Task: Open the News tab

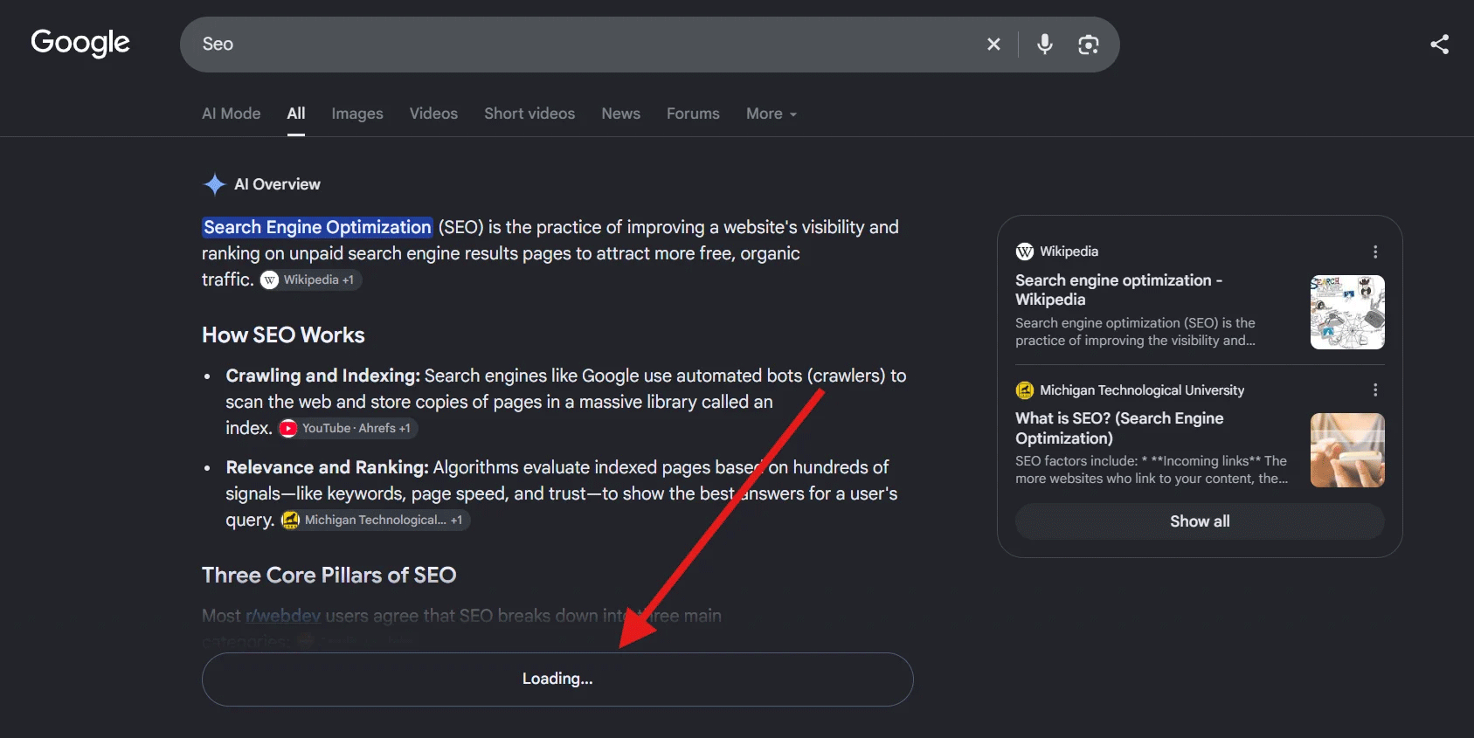Action: pos(620,114)
